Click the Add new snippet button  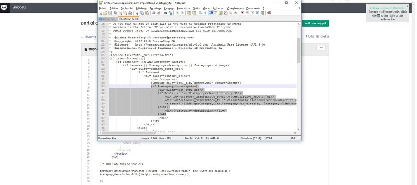315,23
